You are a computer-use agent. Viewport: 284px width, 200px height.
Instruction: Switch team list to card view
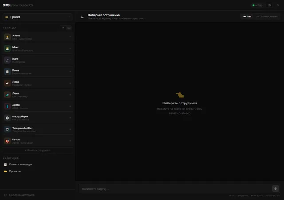(69, 28)
